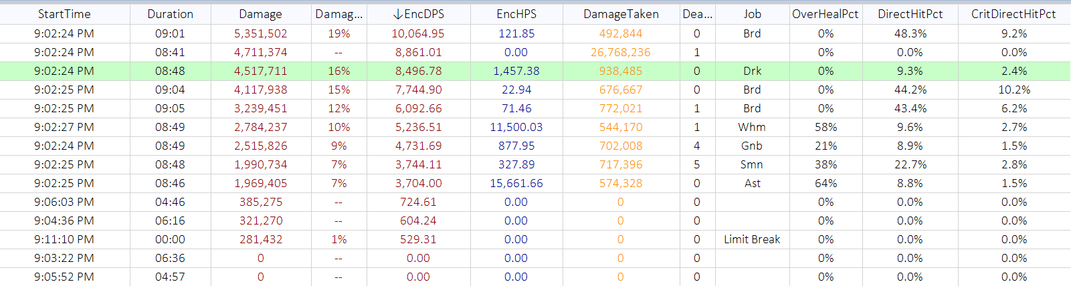
Task: Select damage value 385,275
Action: coord(260,202)
